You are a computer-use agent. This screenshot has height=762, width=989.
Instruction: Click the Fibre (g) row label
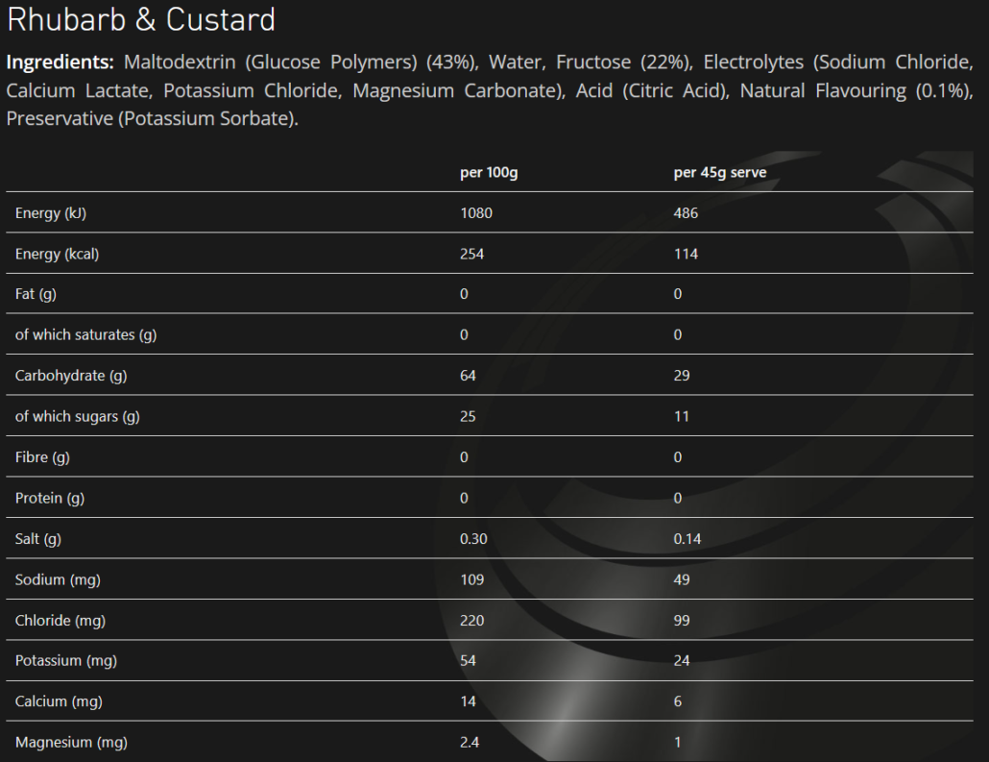pyautogui.click(x=42, y=457)
